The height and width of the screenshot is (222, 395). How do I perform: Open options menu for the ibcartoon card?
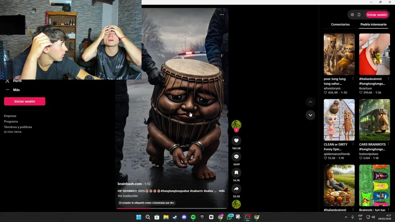pyautogui.click(x=389, y=79)
